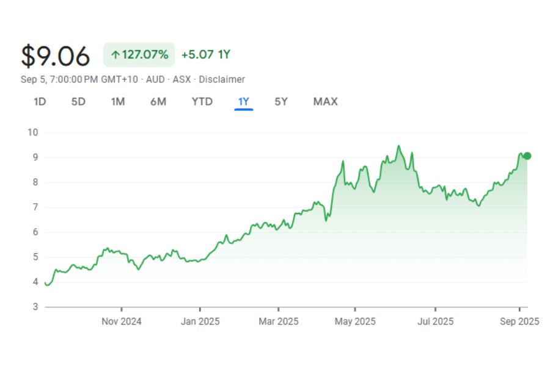Click the Sep 2025 axis label

point(519,321)
